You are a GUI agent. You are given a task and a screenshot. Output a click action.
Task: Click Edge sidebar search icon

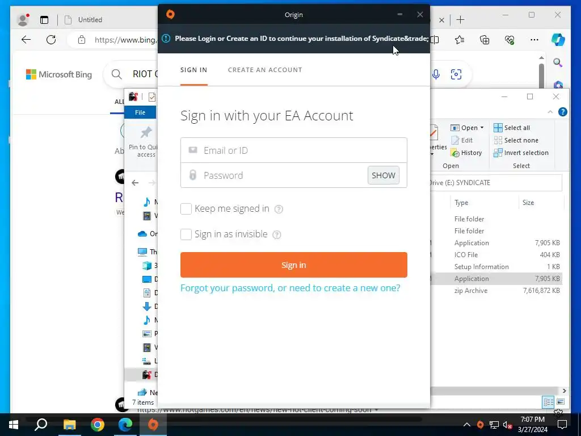(x=558, y=62)
